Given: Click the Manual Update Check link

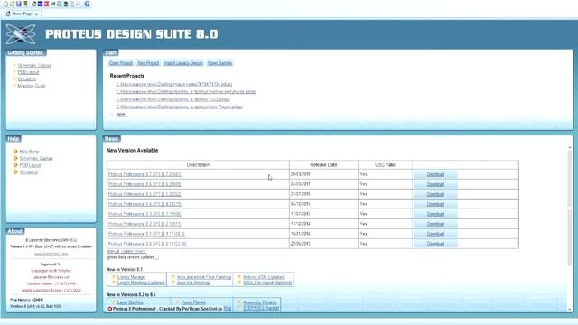Looking at the screenshot, I should (x=126, y=251).
